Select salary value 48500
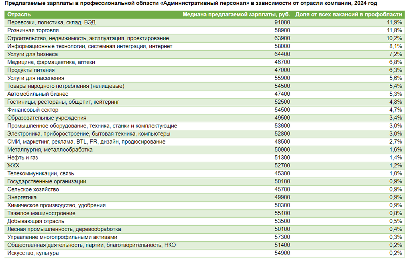This screenshot has height=259, width=411. (x=282, y=142)
